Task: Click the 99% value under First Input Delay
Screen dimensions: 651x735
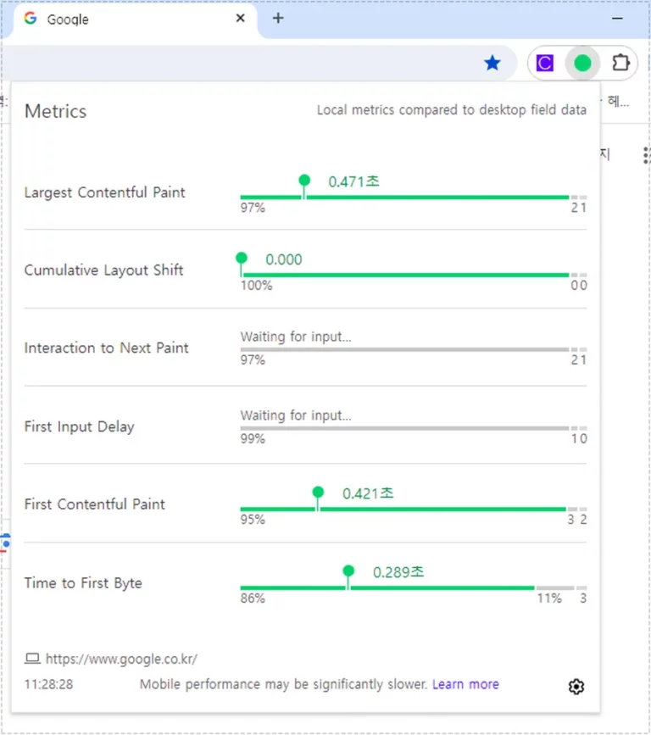Action: [x=253, y=439]
